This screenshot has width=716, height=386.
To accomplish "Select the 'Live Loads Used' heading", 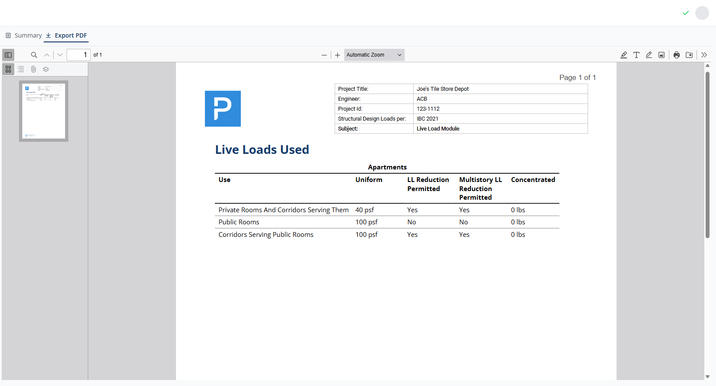I will click(262, 150).
